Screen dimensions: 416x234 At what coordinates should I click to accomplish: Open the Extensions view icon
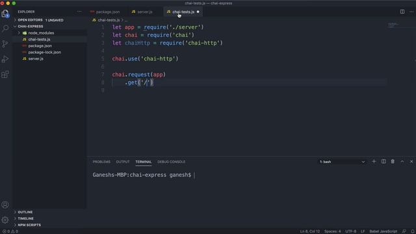[5, 74]
